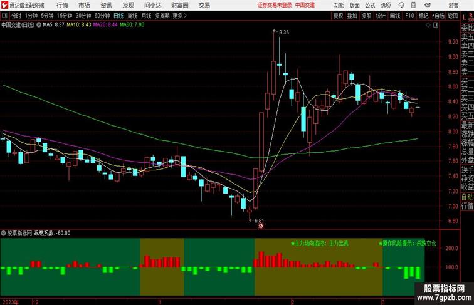Click the red 涨 marker below chart
The height and width of the screenshot is (305, 474).
(x=261, y=226)
